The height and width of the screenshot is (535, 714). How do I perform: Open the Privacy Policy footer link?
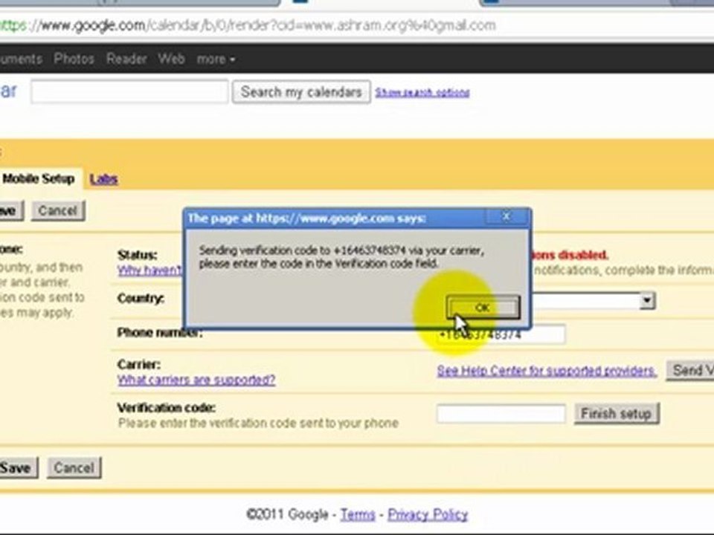click(428, 514)
